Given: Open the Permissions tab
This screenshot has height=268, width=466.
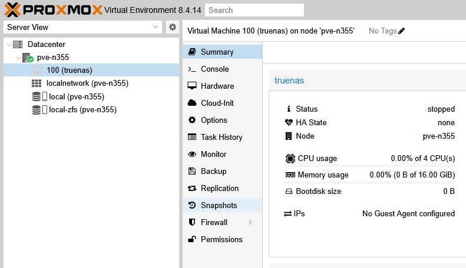Looking at the screenshot, I should click(221, 240).
